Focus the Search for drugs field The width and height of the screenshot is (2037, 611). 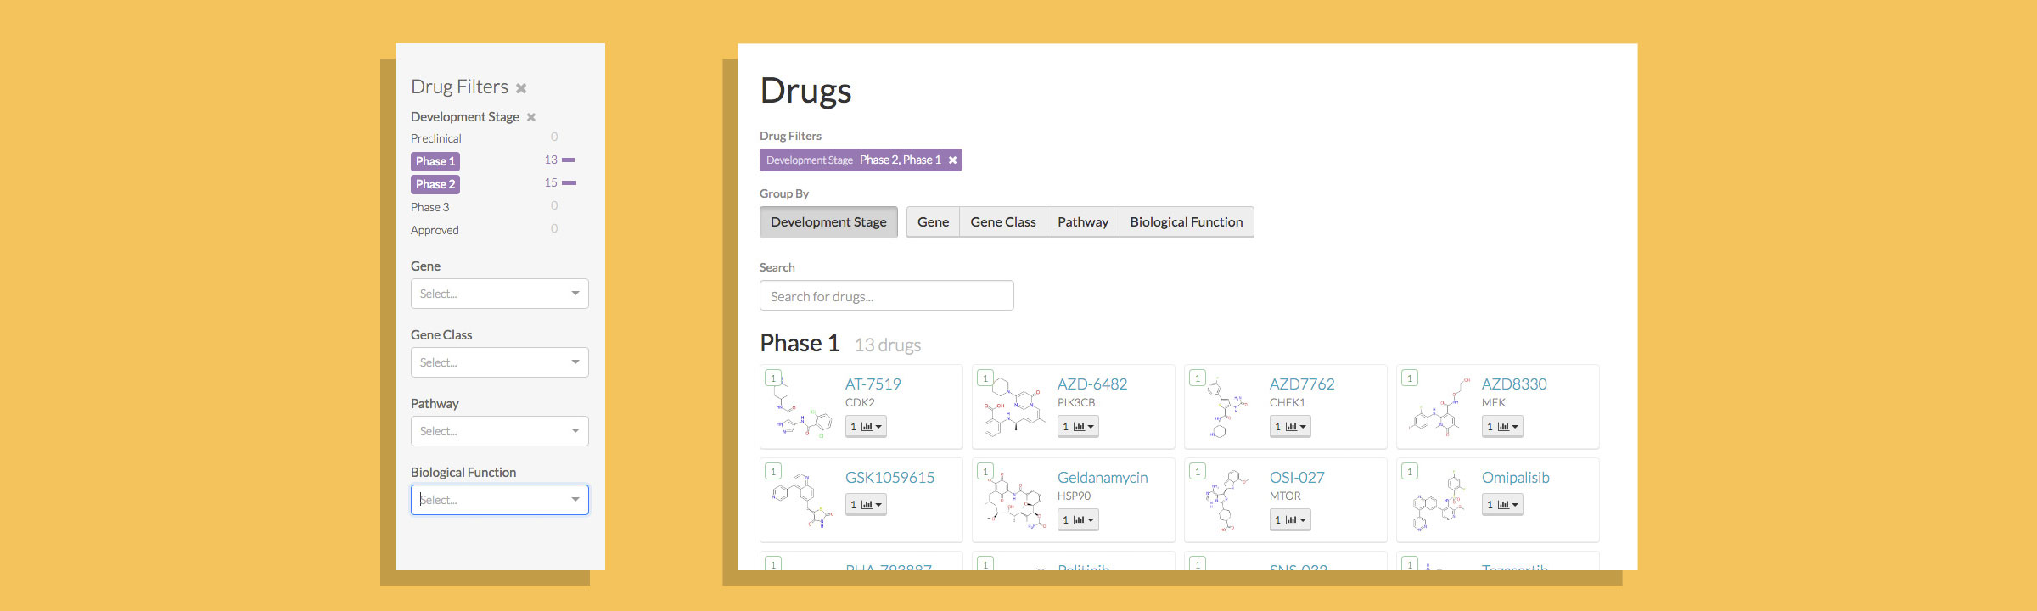886,296
